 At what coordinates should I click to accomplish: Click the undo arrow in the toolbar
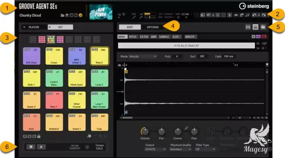pos(254,15)
